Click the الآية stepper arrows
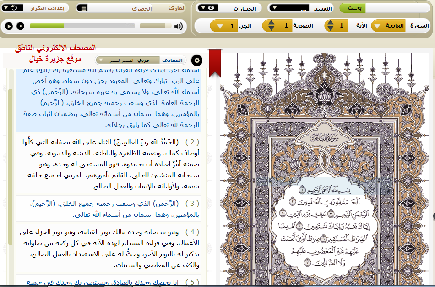Image resolution: width=435 pixels, height=287 pixels. 330,26
